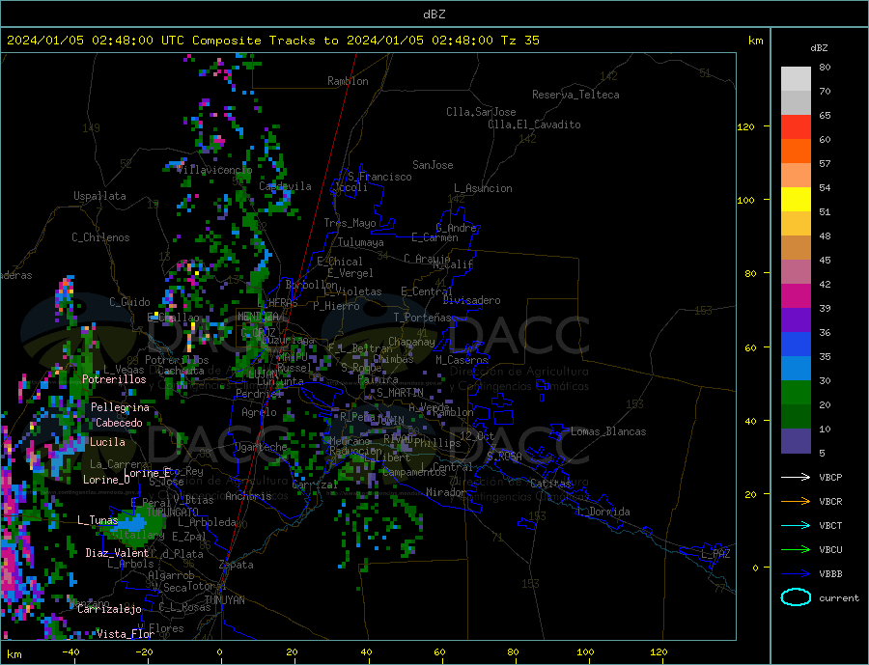The image size is (869, 665).
Task: Click the Villavicencio map label
Action: [x=215, y=170]
